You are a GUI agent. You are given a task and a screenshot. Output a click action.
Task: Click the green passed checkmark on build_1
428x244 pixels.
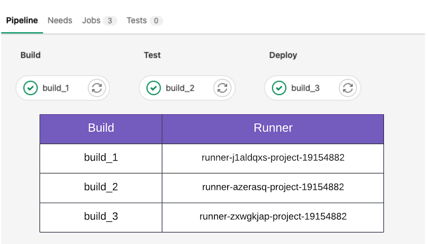tap(30, 88)
